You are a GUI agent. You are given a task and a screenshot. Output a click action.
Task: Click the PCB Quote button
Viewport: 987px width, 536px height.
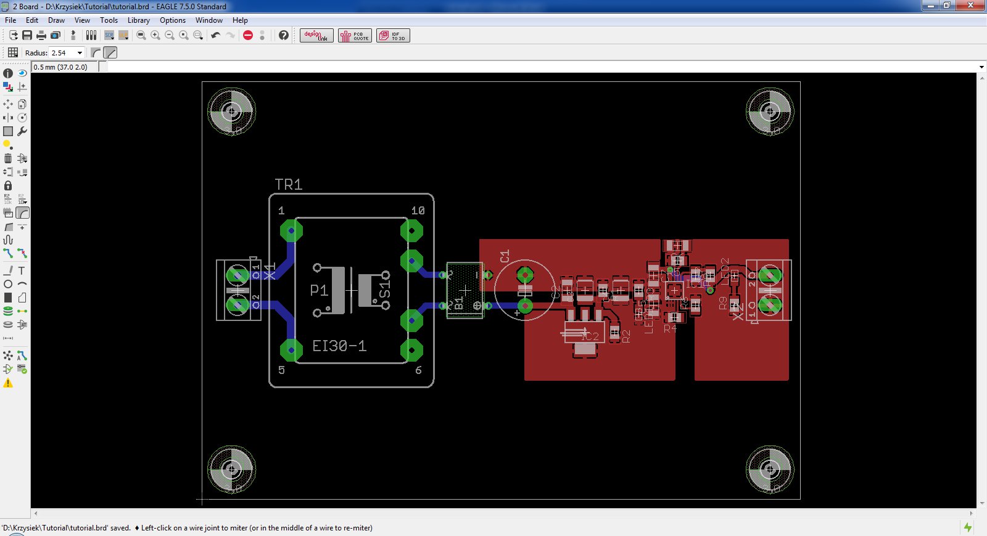355,35
